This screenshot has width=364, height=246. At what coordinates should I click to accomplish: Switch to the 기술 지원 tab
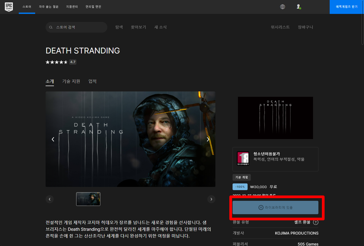(71, 81)
